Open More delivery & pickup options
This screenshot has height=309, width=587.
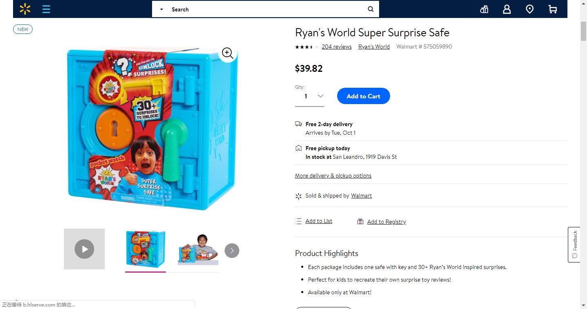pos(333,176)
